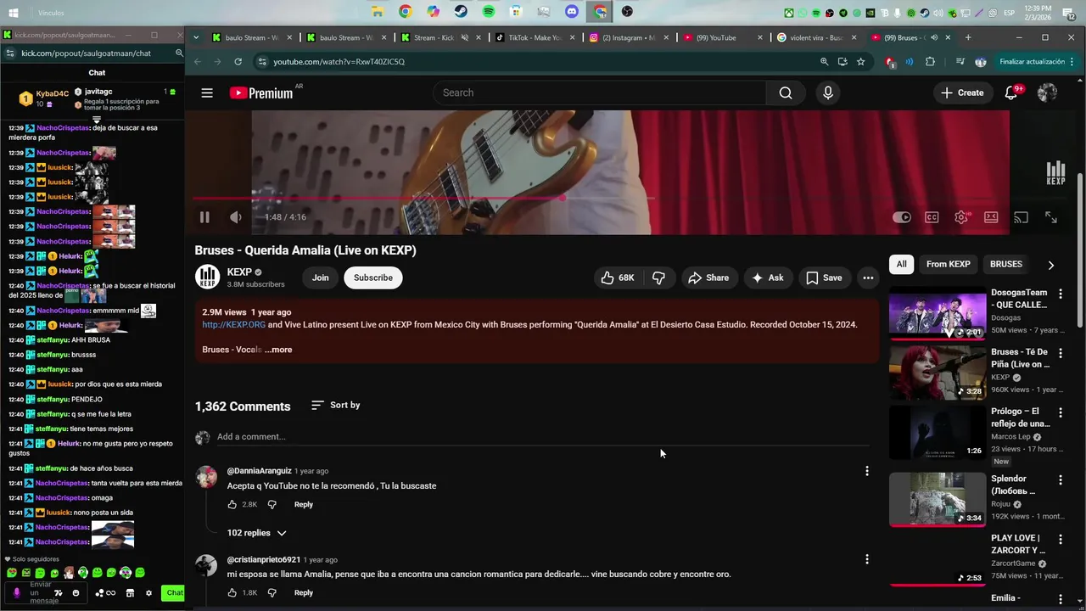
Task: Open Discord from the Windows taskbar
Action: 572,12
